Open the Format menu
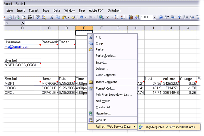This screenshot has height=136, width=204. 34,10
